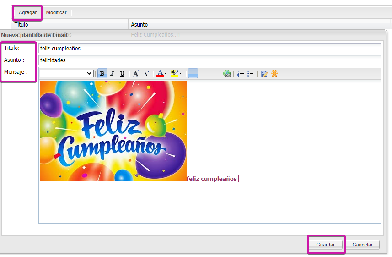Cancel the new email template
The image size is (392, 257).
point(362,245)
